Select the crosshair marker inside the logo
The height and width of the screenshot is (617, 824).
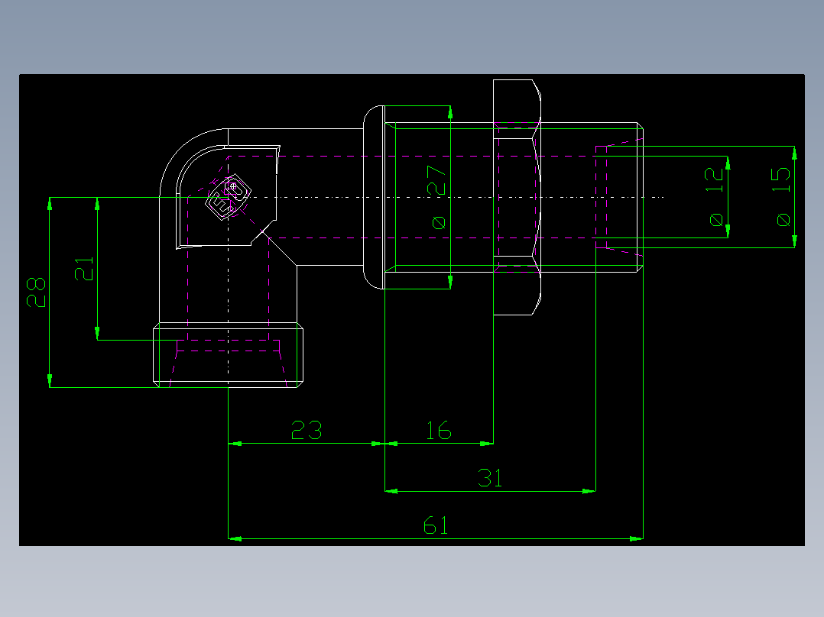(232, 185)
